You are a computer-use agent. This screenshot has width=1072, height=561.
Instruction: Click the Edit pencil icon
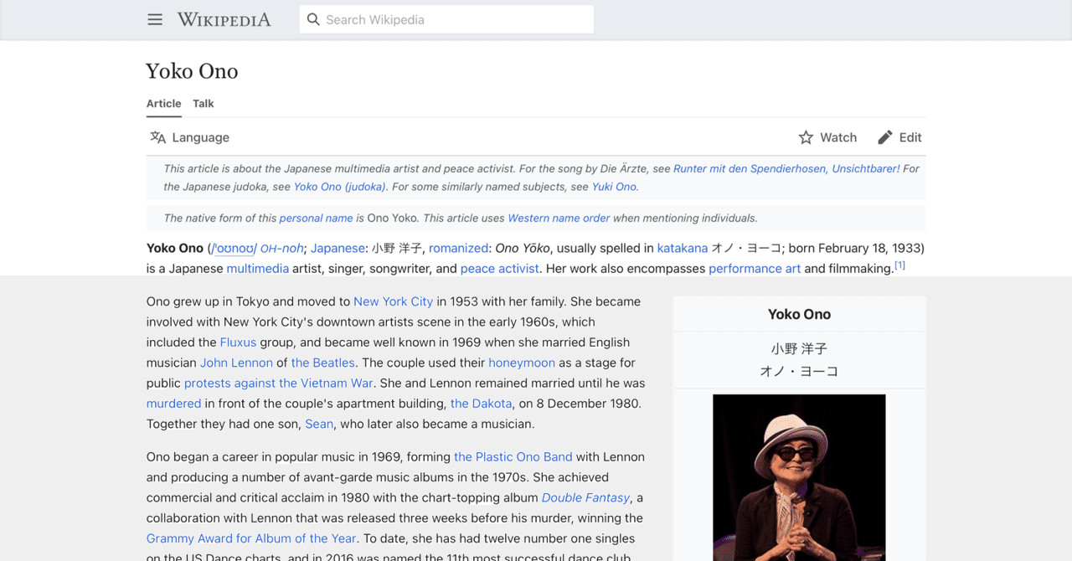(885, 137)
